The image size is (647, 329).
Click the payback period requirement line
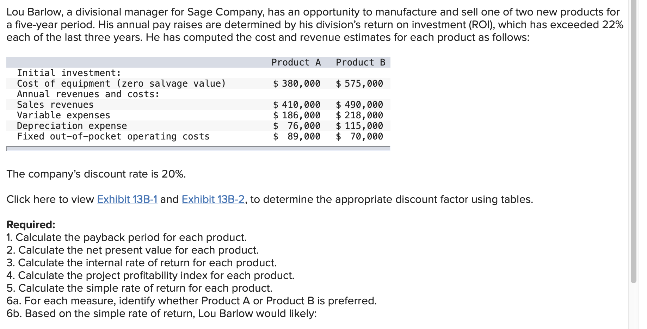coord(127,237)
